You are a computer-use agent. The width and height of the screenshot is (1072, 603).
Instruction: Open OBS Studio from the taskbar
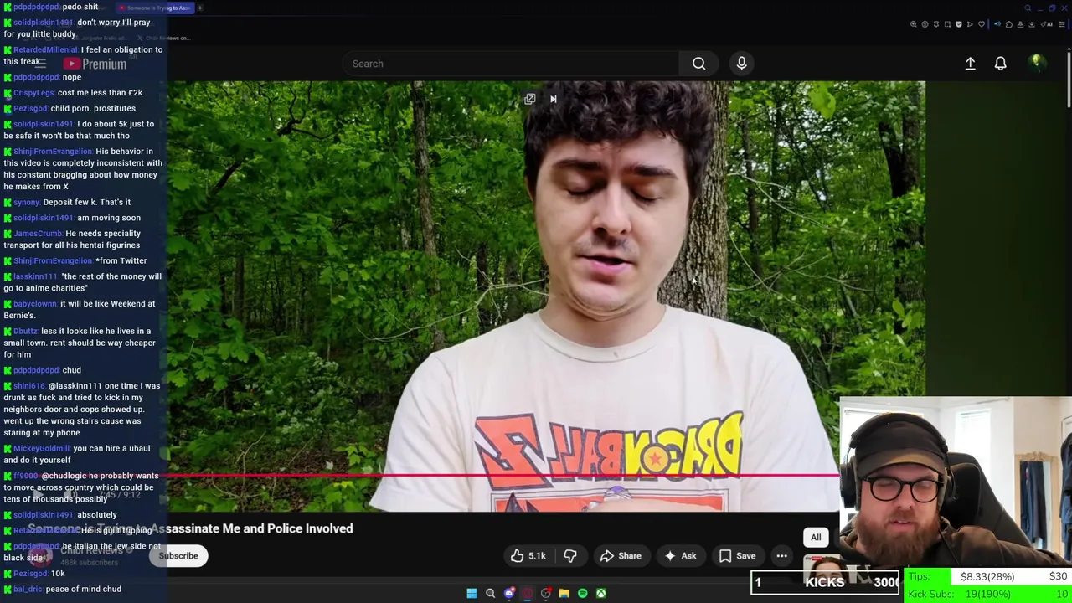pyautogui.click(x=545, y=593)
